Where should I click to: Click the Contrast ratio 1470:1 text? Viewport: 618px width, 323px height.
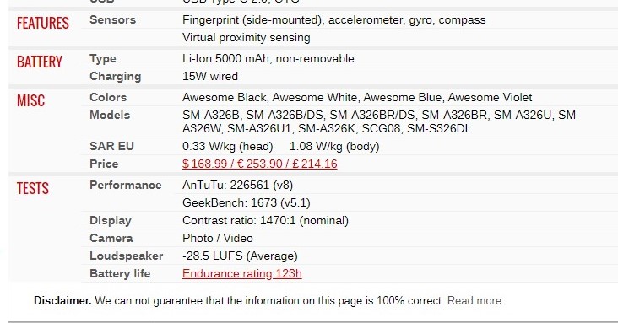[x=265, y=221]
